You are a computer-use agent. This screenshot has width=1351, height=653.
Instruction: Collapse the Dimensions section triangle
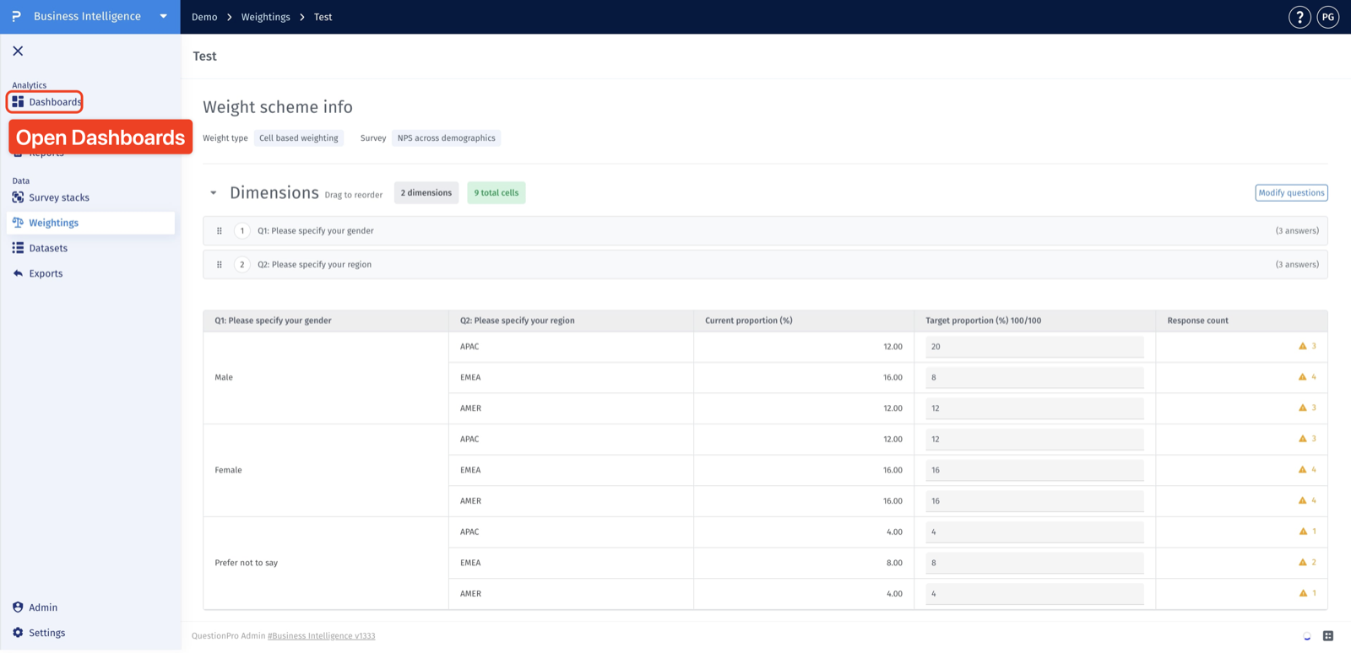[x=214, y=193]
